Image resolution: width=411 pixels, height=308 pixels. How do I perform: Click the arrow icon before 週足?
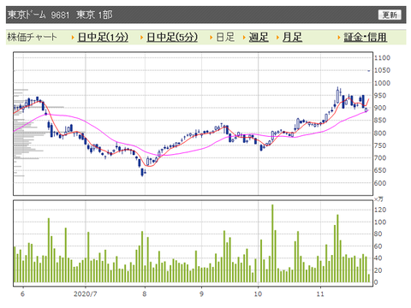click(244, 38)
